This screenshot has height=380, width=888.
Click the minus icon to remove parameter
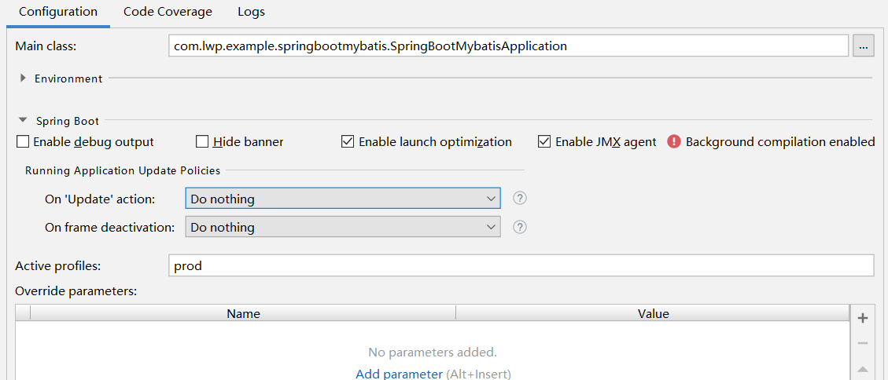pos(863,344)
